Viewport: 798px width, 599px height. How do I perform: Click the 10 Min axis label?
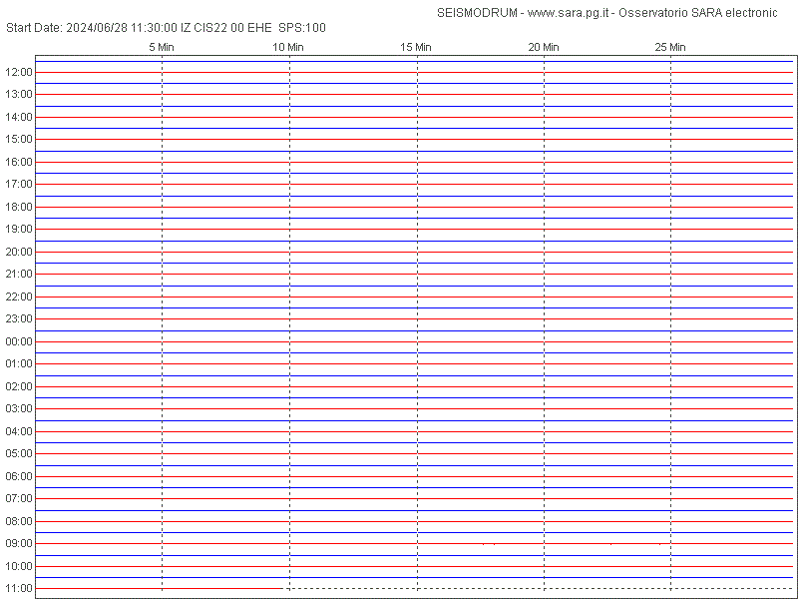pyautogui.click(x=288, y=47)
